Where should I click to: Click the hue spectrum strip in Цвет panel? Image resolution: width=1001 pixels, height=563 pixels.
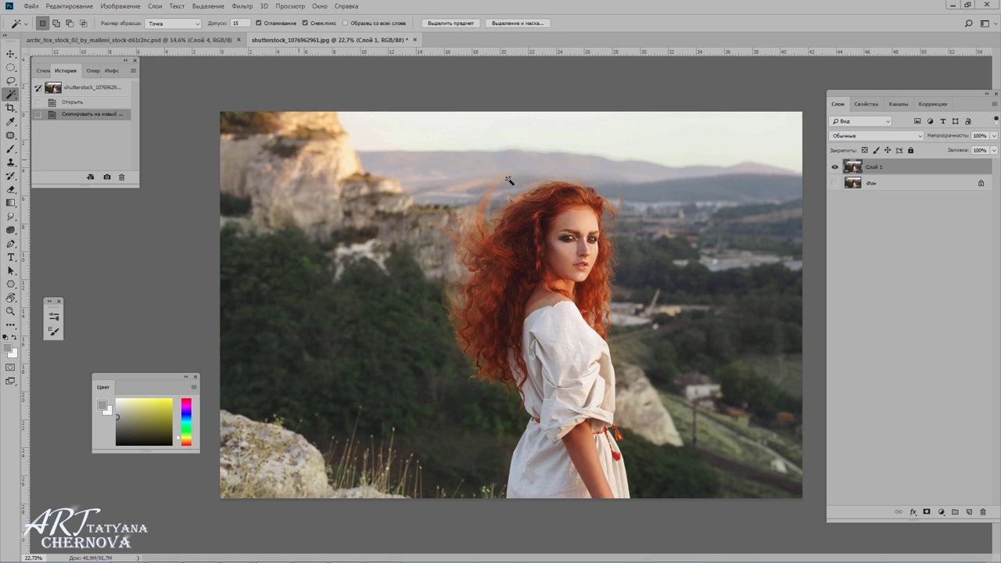coord(186,422)
